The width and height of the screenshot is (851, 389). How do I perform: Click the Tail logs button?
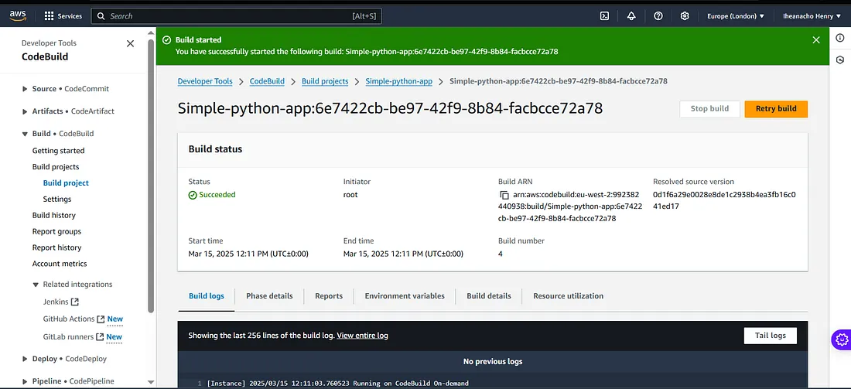(x=770, y=336)
